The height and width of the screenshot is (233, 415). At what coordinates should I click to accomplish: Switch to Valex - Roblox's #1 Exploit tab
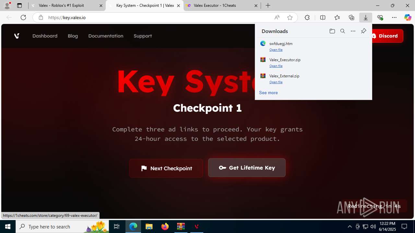[67, 6]
